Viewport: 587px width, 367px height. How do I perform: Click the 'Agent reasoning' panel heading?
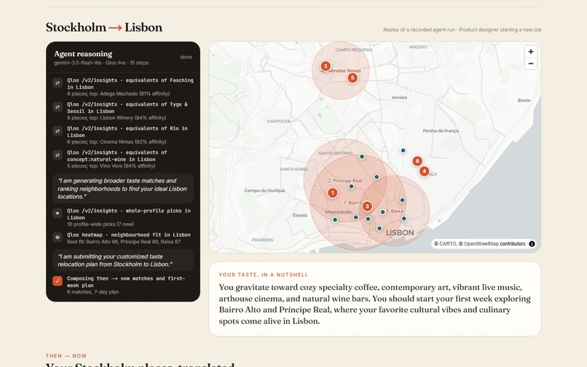(x=83, y=54)
